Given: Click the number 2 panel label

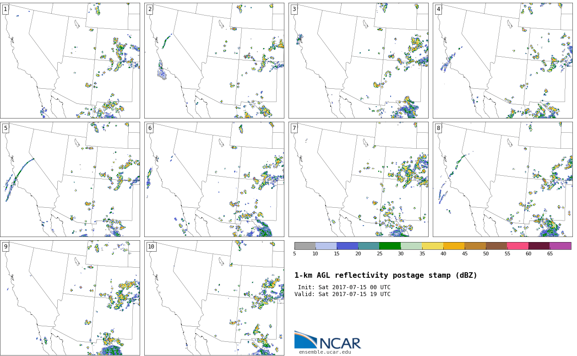Looking at the screenshot, I should (150, 9).
